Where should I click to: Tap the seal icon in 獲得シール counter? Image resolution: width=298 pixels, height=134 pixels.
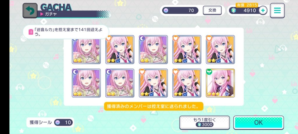point(58,122)
